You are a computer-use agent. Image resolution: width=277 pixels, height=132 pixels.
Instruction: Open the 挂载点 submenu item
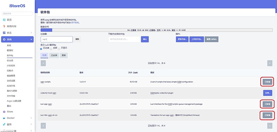coord(10,70)
